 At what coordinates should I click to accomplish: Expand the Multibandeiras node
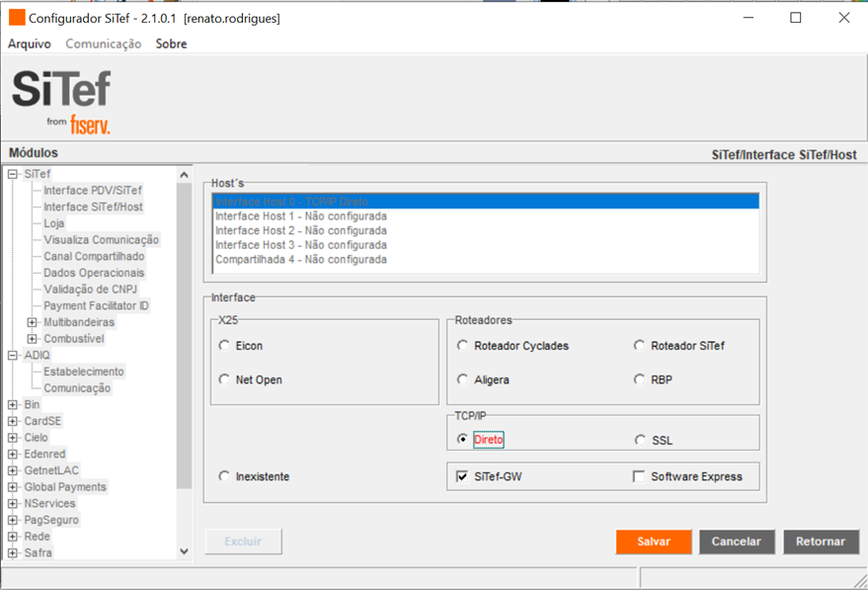click(33, 322)
